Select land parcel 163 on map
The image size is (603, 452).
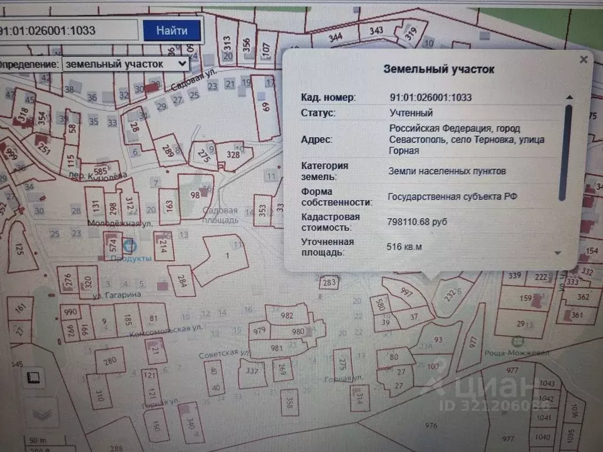[x=169, y=206]
